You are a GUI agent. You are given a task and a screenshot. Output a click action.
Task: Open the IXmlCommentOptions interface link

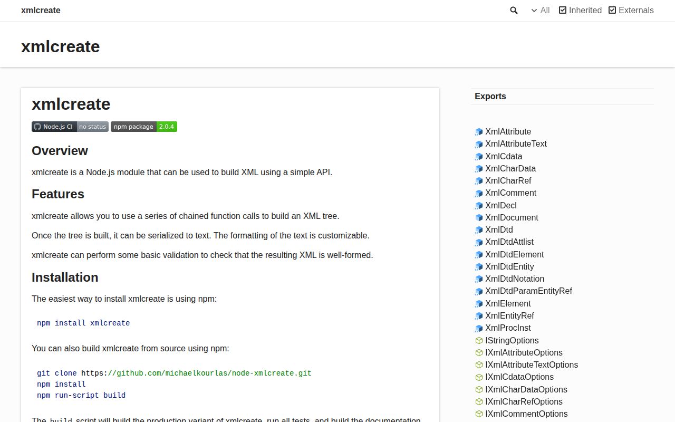[526, 414]
